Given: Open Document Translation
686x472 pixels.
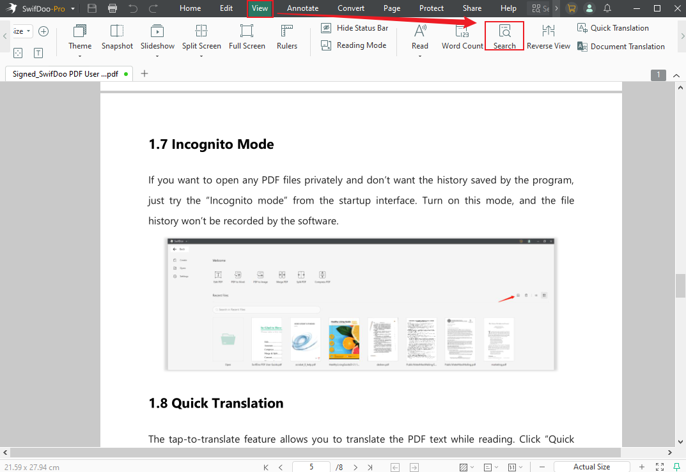Looking at the screenshot, I should click(620, 47).
